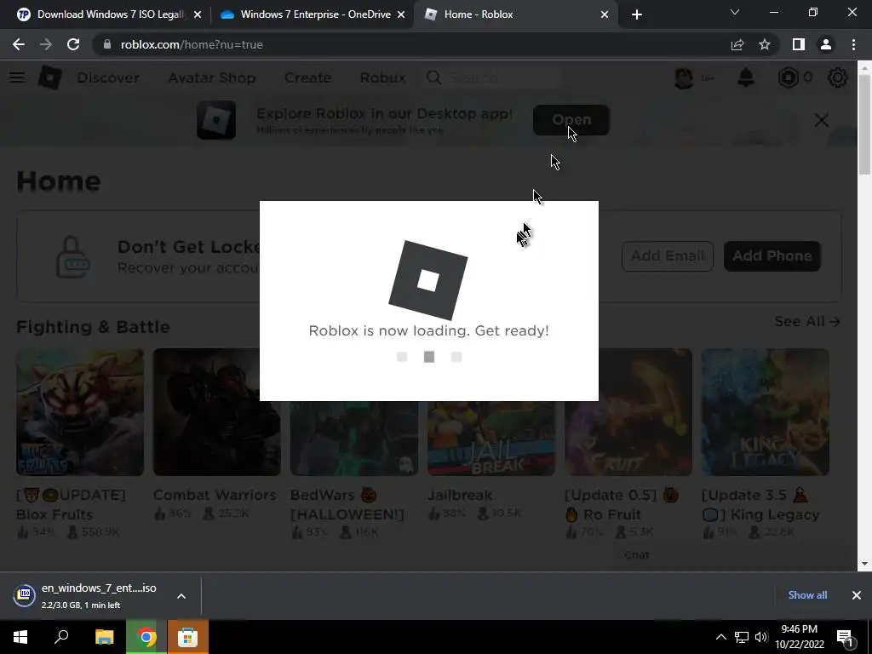This screenshot has height=654, width=872.
Task: Open the Blox Fruits game thumbnail
Action: pyautogui.click(x=80, y=412)
